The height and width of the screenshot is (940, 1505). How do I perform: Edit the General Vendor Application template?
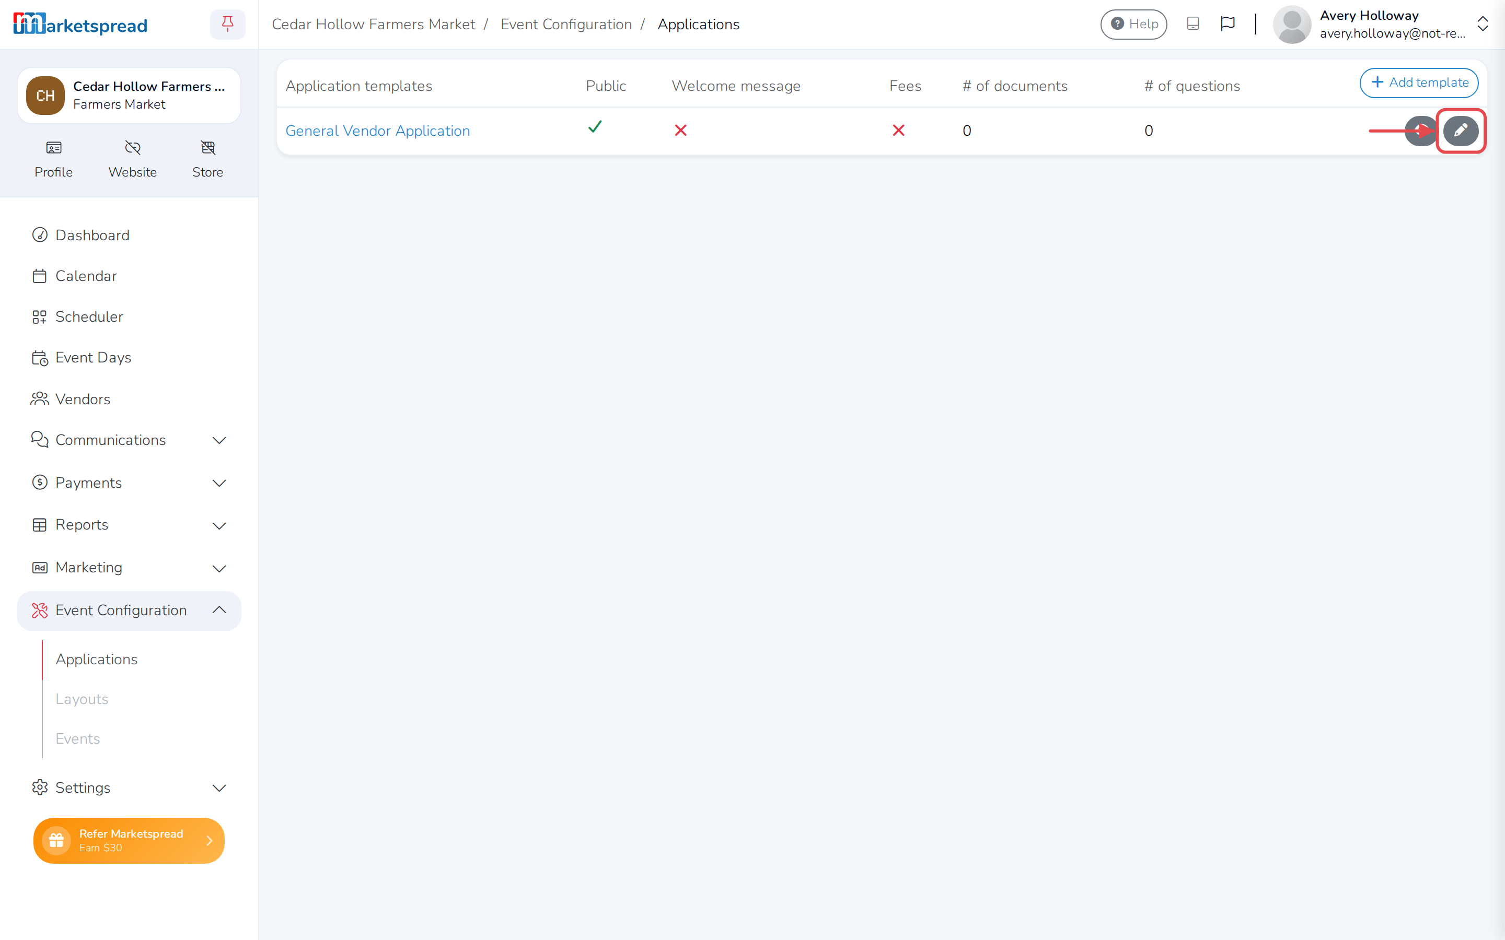[x=1460, y=131]
